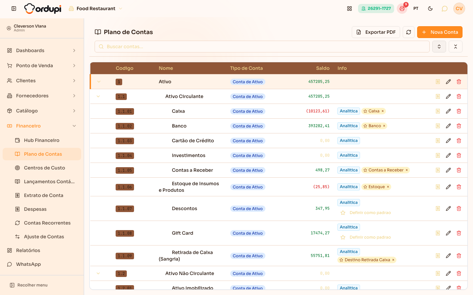Edit the Caixa account with pencil icon

448,111
